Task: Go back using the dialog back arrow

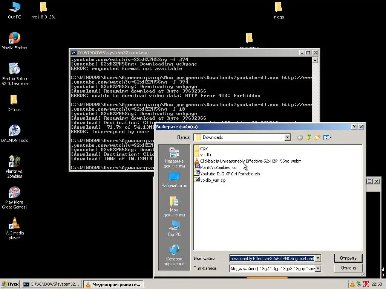Action: pos(300,137)
